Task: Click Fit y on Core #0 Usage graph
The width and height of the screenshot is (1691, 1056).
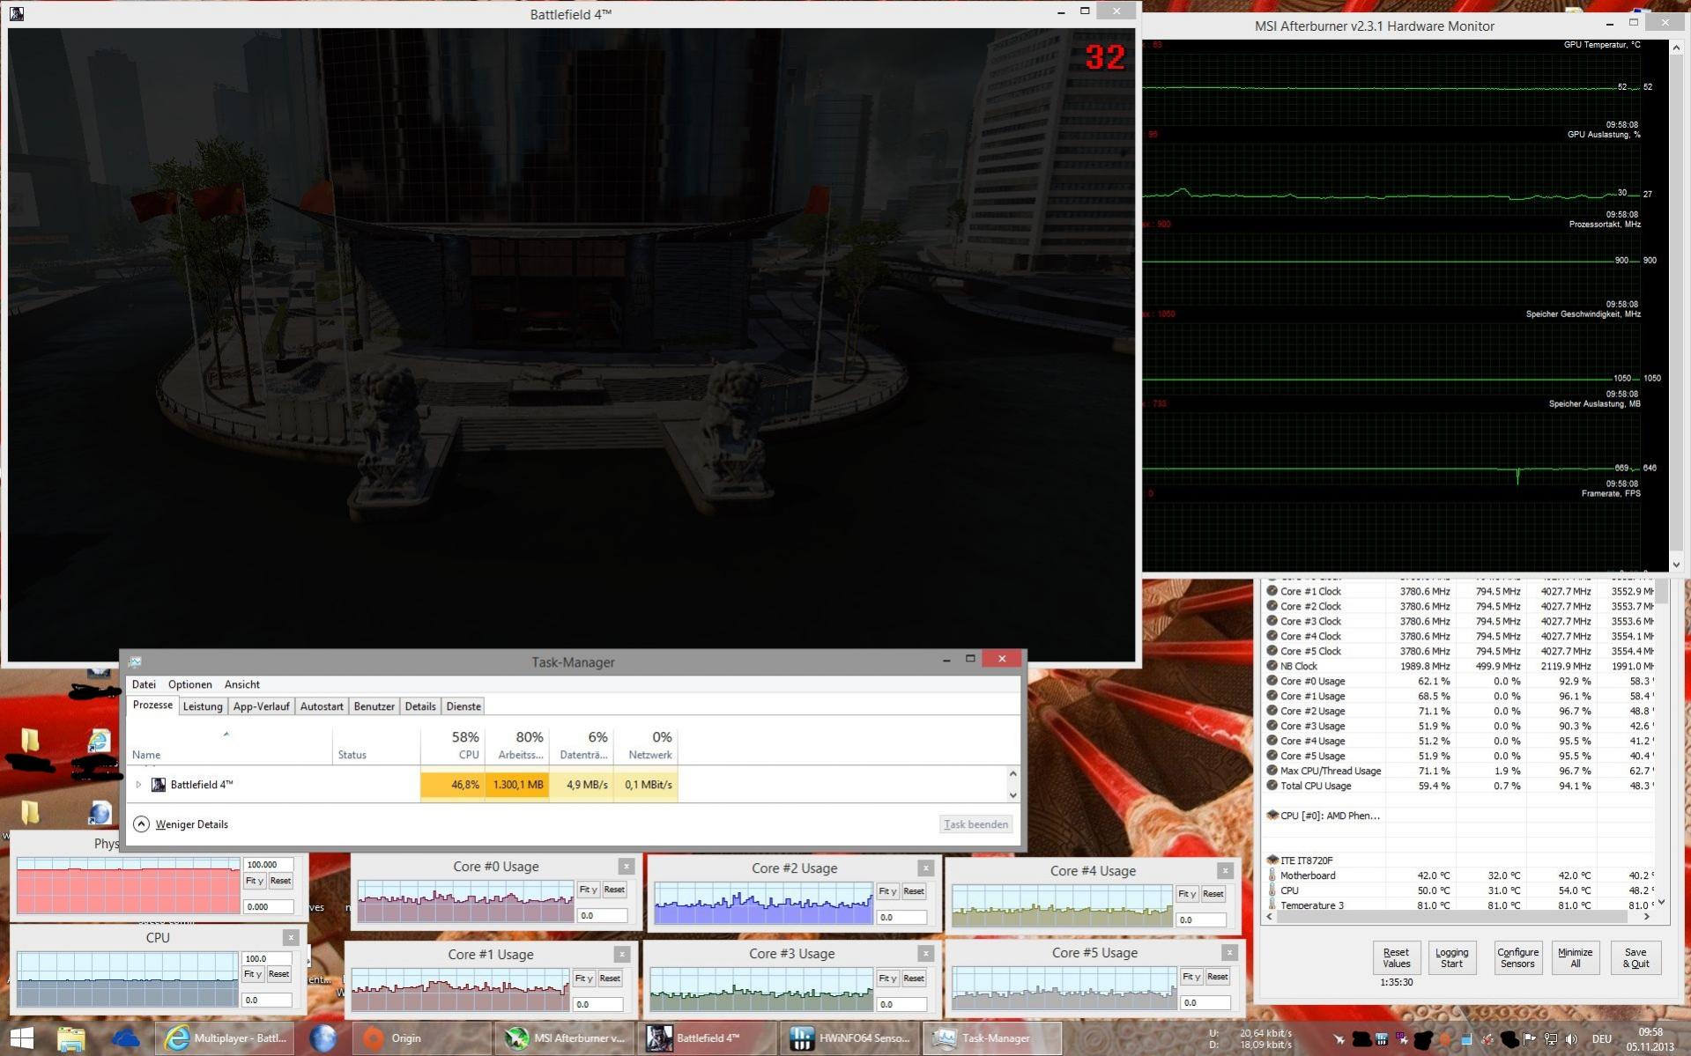Action: pos(588,890)
